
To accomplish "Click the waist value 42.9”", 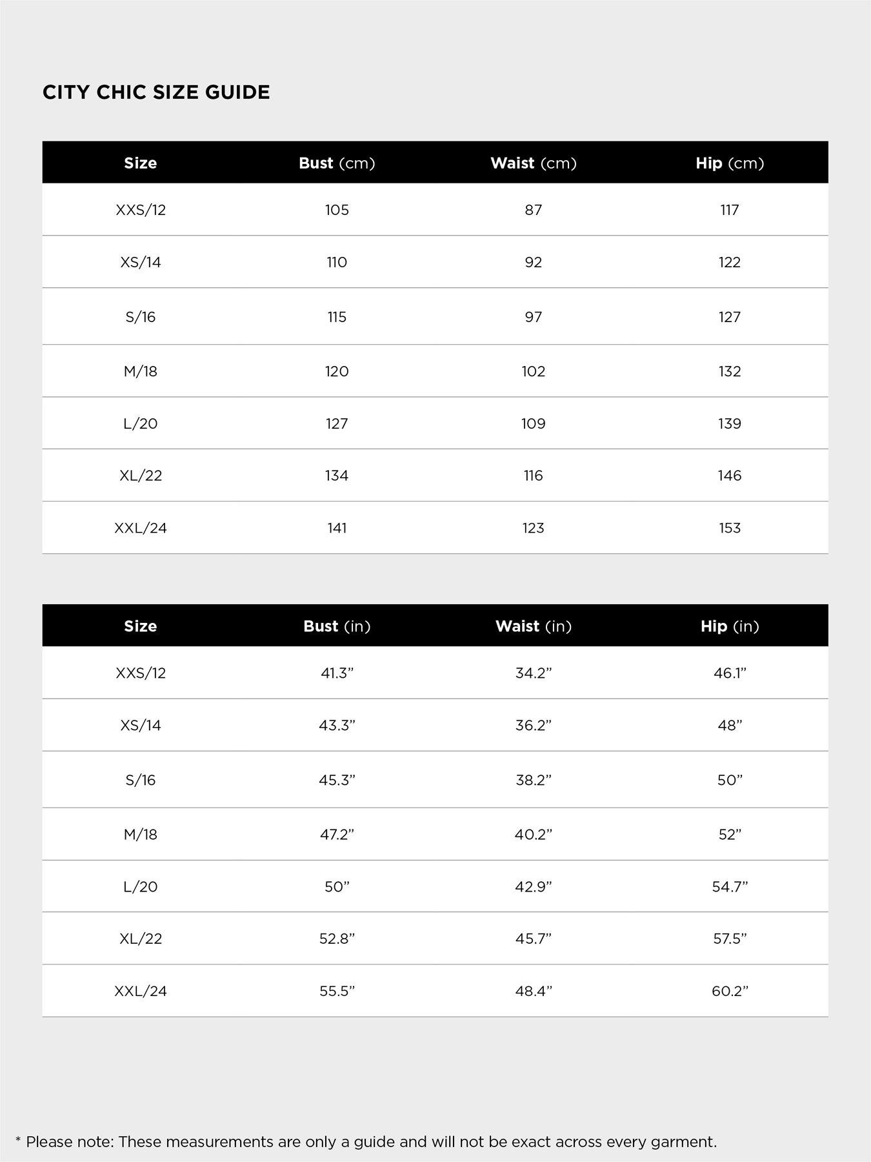I will tap(533, 886).
